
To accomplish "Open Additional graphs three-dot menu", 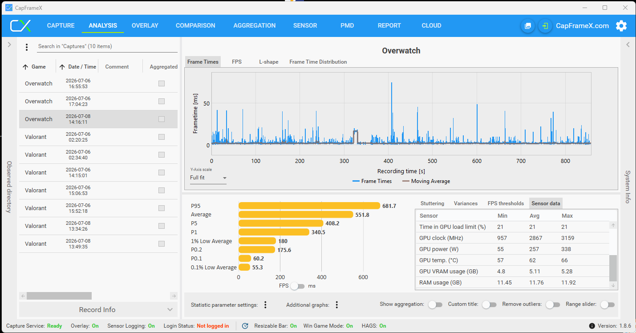I will (x=337, y=305).
